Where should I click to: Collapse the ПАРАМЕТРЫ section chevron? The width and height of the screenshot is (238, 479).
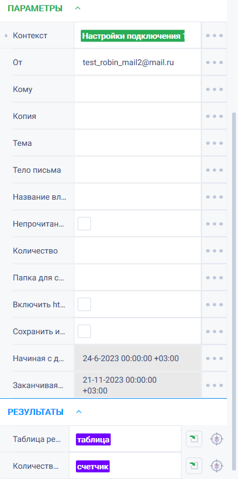tap(78, 8)
